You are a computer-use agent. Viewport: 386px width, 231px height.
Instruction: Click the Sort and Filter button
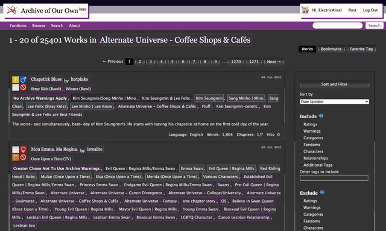334,84
